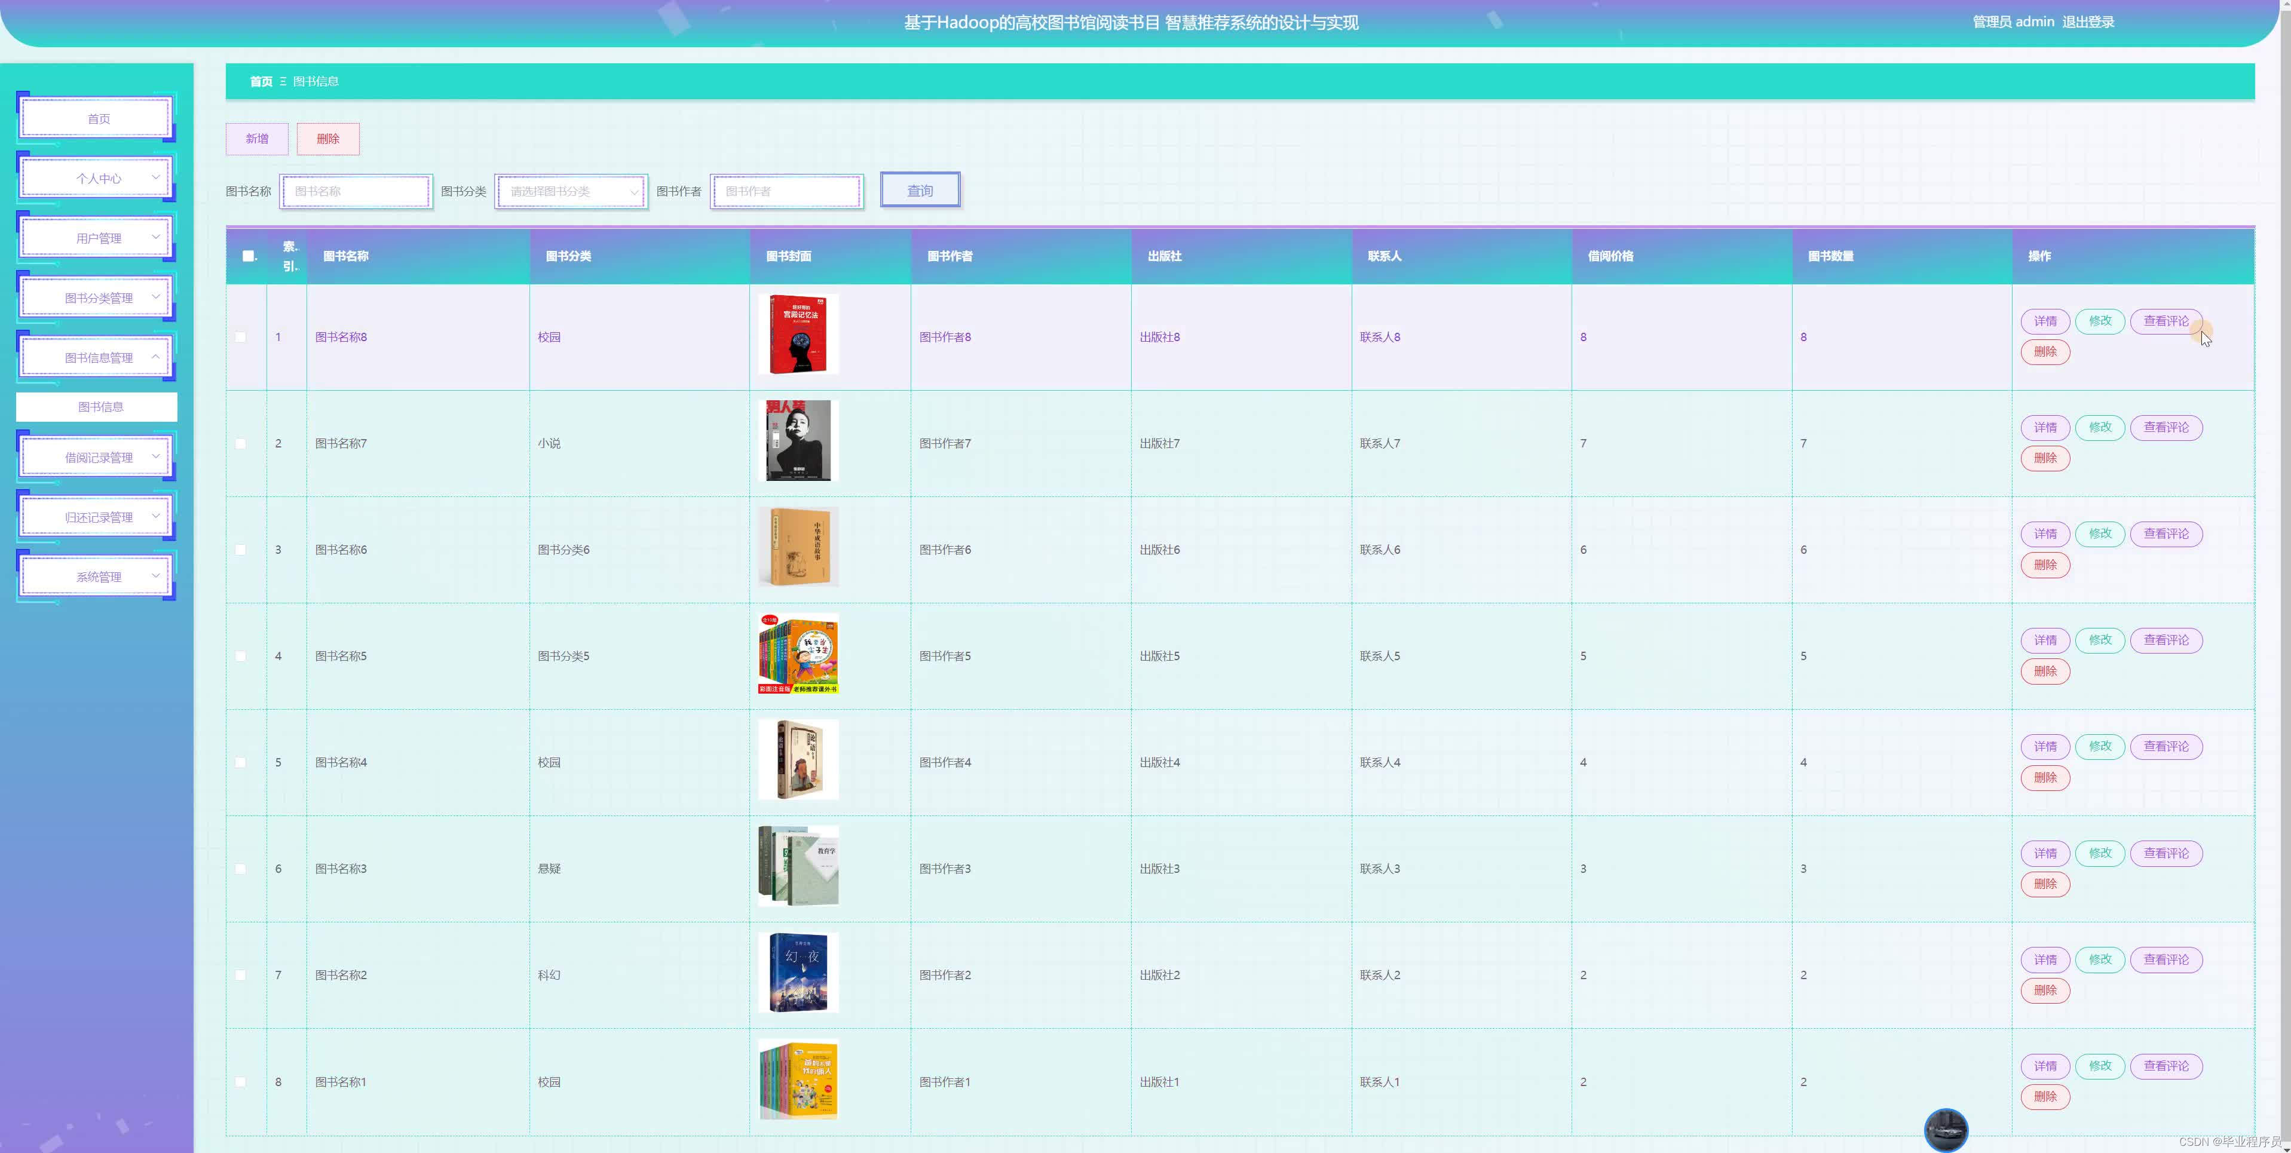
Task: Check the box for 图书名称5 row
Action: pyautogui.click(x=240, y=656)
